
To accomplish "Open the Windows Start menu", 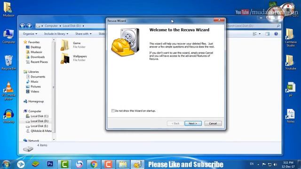I will coord(6,164).
